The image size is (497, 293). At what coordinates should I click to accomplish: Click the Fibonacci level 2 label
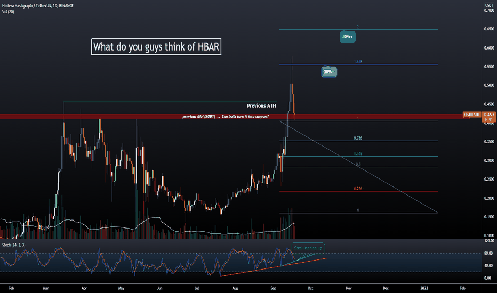[x=358, y=27]
